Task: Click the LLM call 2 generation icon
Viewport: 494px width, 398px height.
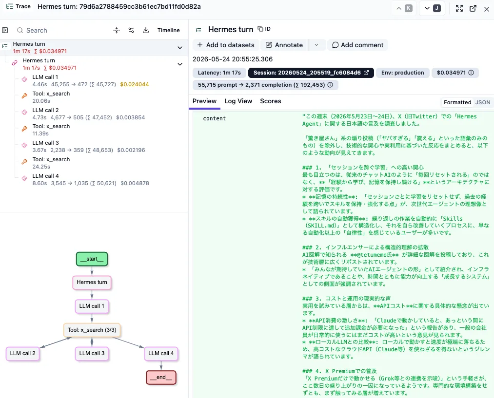Action: click(x=24, y=113)
